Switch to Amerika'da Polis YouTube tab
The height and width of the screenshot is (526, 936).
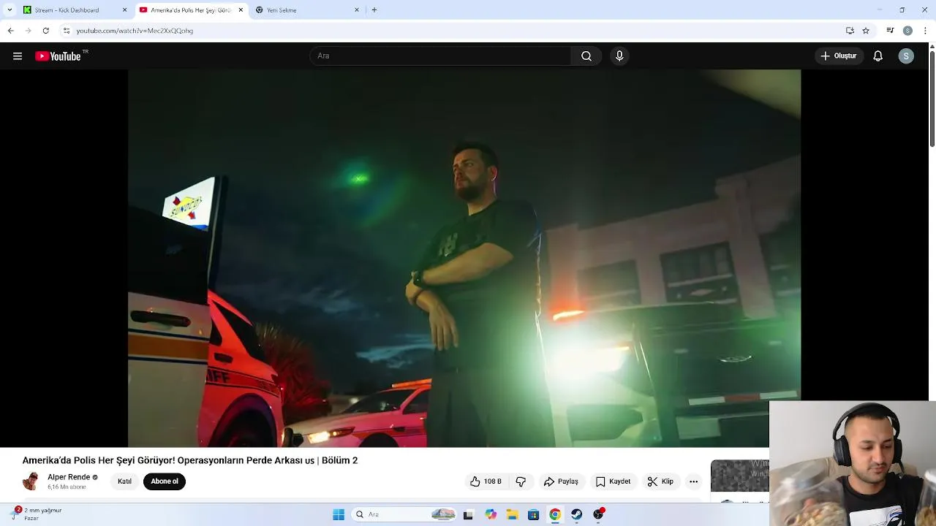click(x=190, y=10)
